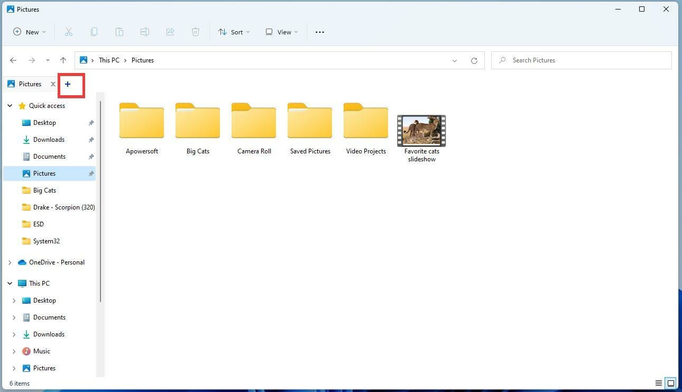The height and width of the screenshot is (392, 682).
Task: Select the Cut icon in the toolbar
Action: pyautogui.click(x=69, y=32)
